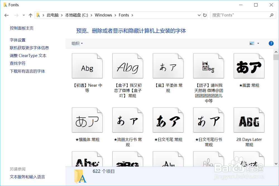
Task: Expand chevron after Windows in path
Action: pyautogui.click(x=115, y=15)
